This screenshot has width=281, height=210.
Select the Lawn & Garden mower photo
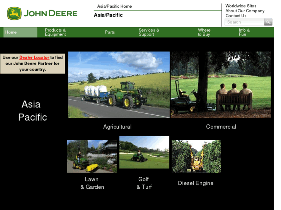(x=92, y=156)
